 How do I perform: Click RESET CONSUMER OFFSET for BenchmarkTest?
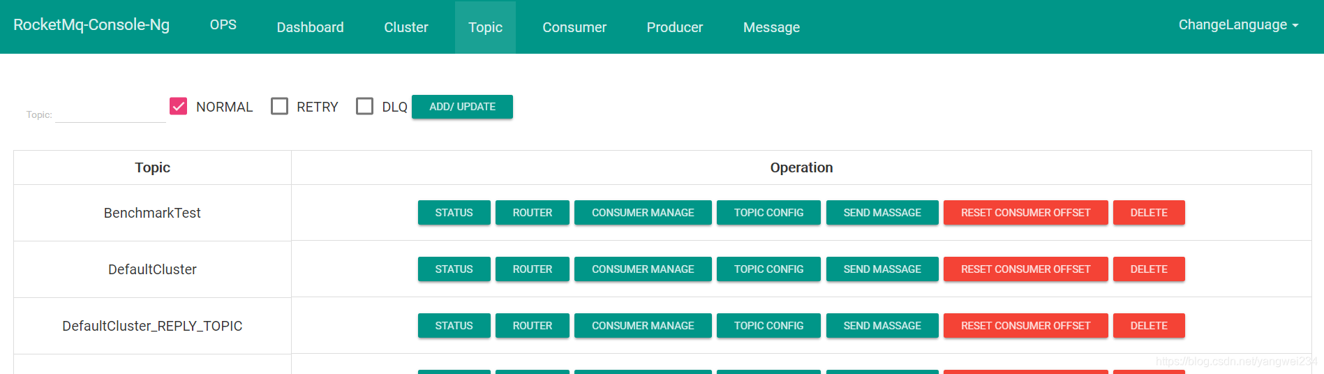[1025, 213]
